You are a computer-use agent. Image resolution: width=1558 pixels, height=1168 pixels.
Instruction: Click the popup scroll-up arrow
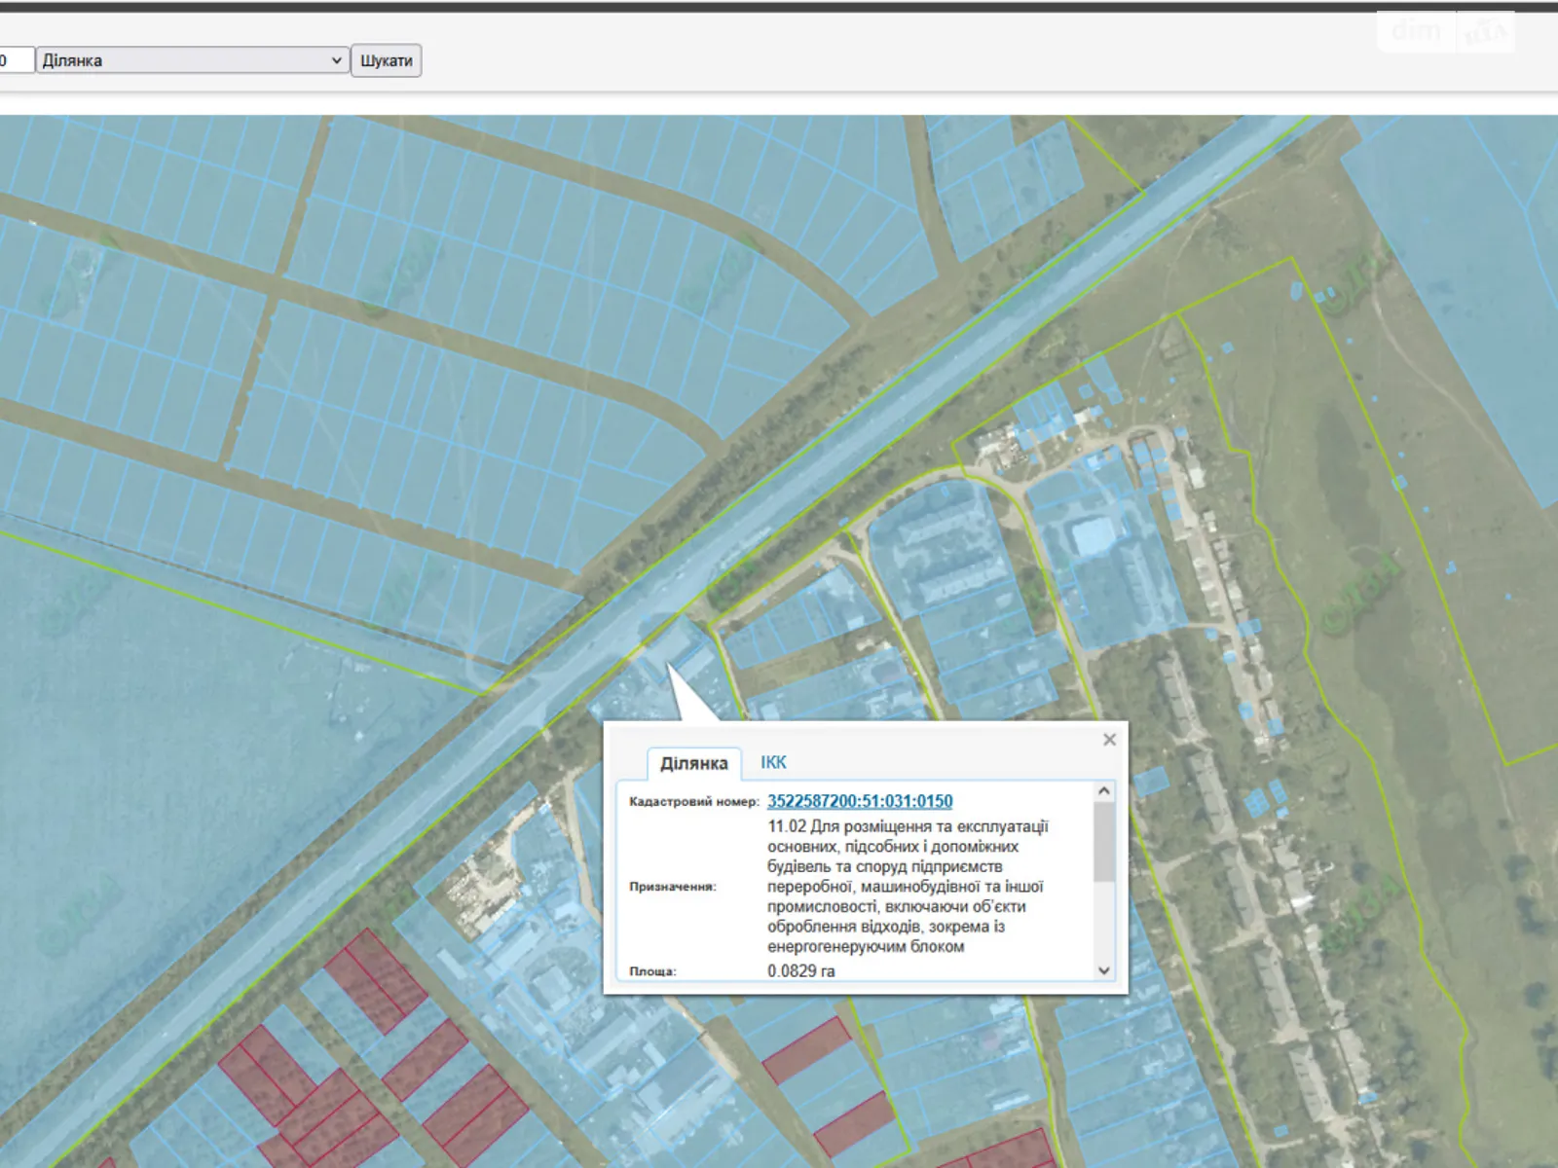(1103, 791)
